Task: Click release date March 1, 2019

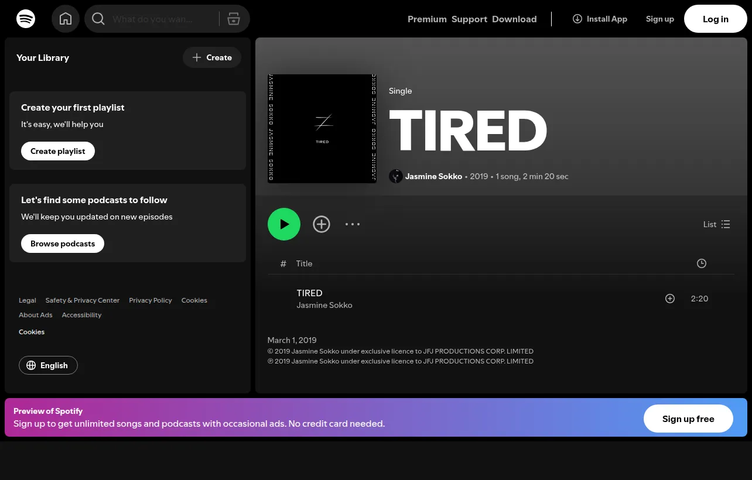Action: pyautogui.click(x=292, y=340)
